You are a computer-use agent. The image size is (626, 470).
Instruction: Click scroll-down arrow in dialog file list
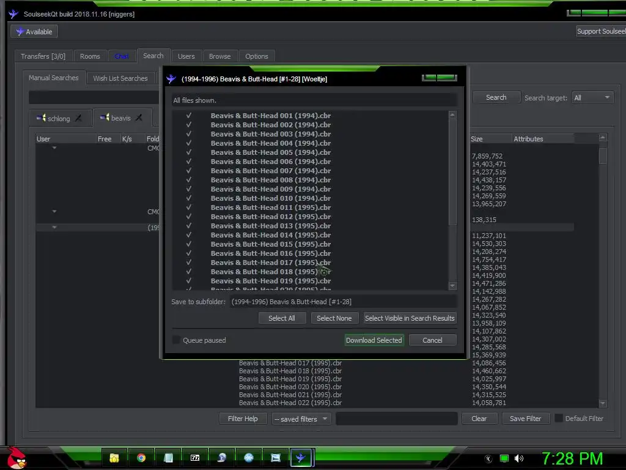(452, 286)
